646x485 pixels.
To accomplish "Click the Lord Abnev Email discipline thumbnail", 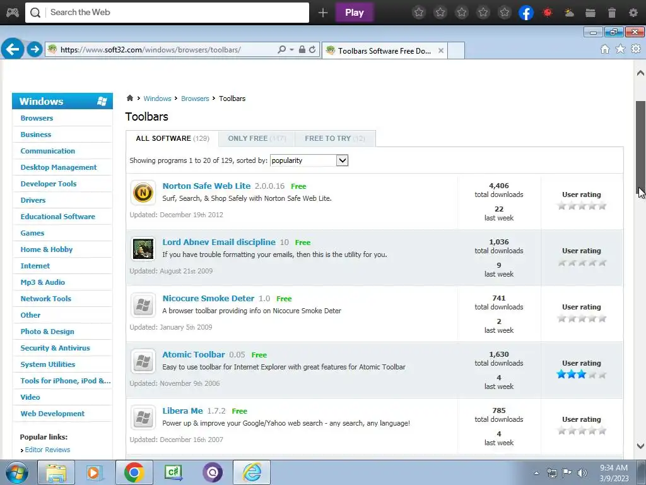I will [143, 249].
